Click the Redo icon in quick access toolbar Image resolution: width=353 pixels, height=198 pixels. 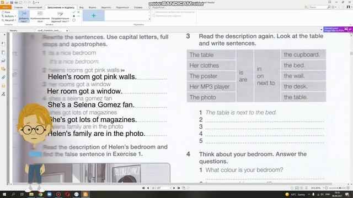29,2
